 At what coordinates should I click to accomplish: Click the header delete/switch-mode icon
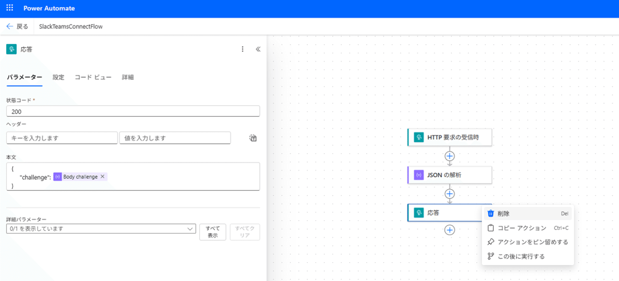[x=253, y=138]
